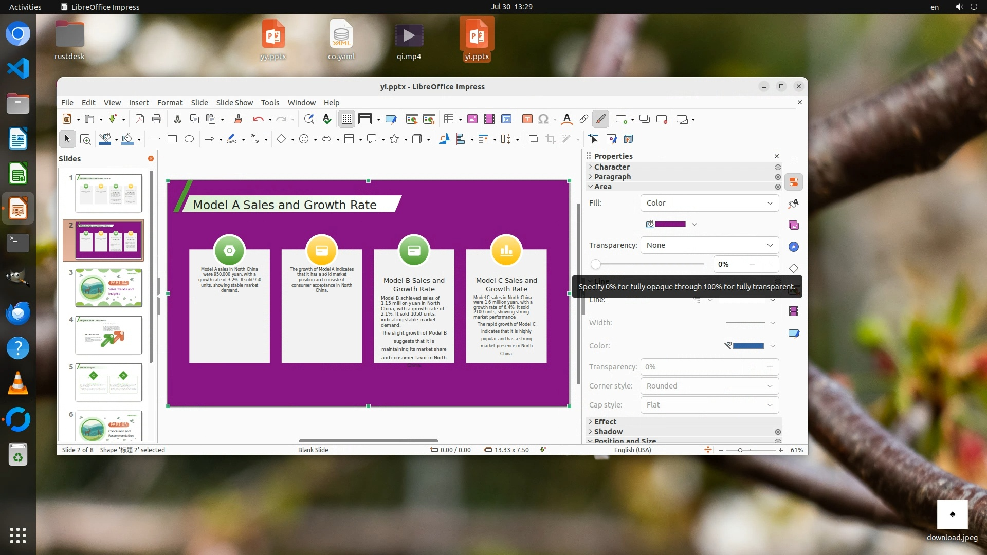This screenshot has width=987, height=555.
Task: Open the Slide Show menu
Action: 234,103
